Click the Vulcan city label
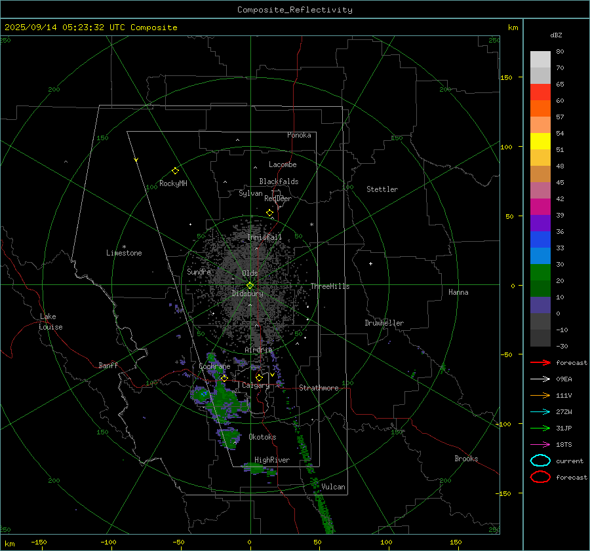The height and width of the screenshot is (551, 590). click(333, 487)
